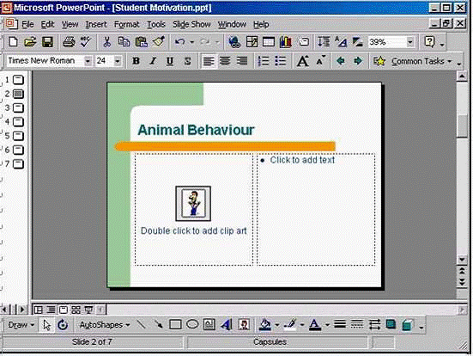
Task: Switch to Slide Sorter view icon
Action: coord(76,310)
